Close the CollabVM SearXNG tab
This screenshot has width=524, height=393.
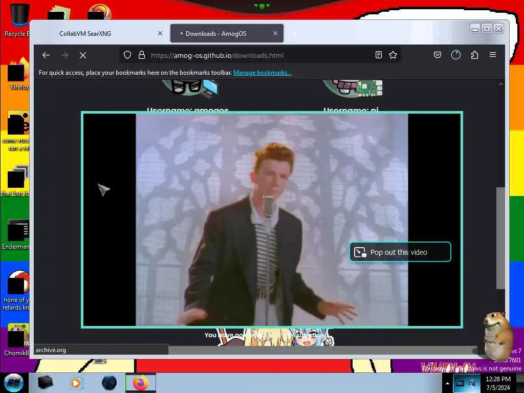point(160,33)
